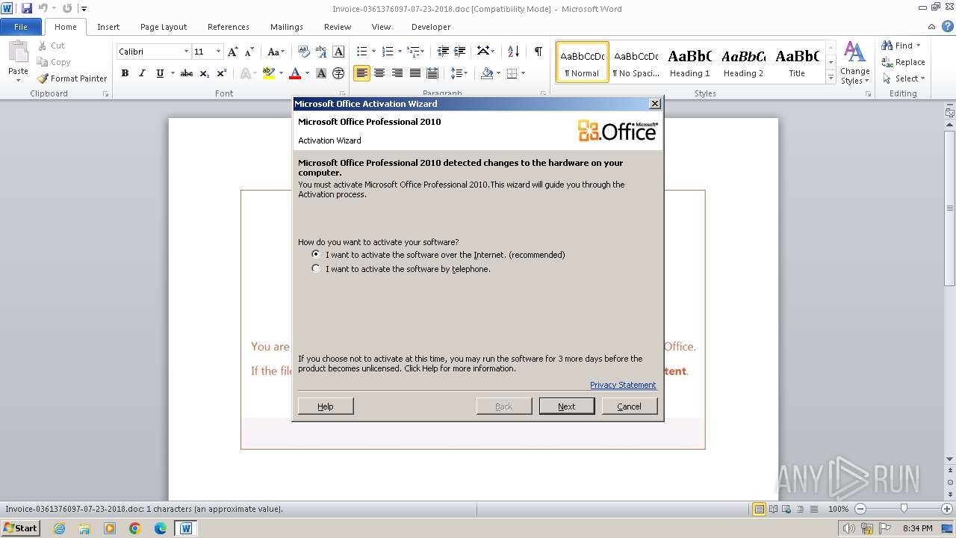Toggle Italic formatting
This screenshot has height=538, width=956.
pos(142,73)
